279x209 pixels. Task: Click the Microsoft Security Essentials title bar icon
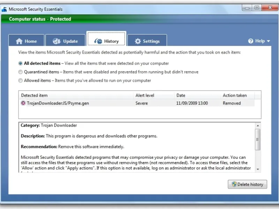(x=4, y=9)
